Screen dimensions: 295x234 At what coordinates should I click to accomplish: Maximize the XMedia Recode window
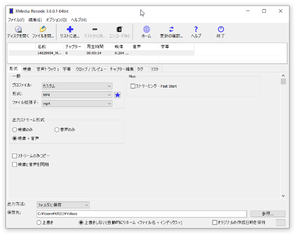(264, 11)
